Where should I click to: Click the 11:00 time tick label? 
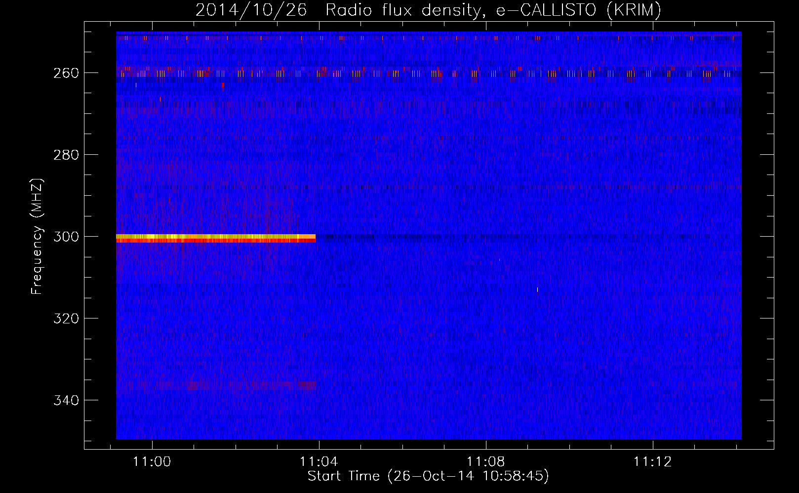tap(152, 461)
